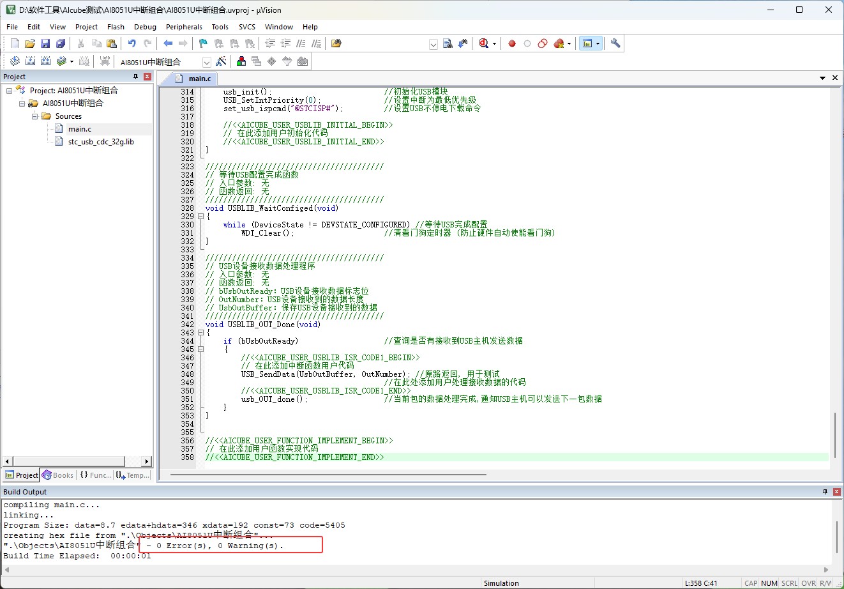Open the Project menu
Image resolution: width=844 pixels, height=589 pixels.
click(x=86, y=27)
